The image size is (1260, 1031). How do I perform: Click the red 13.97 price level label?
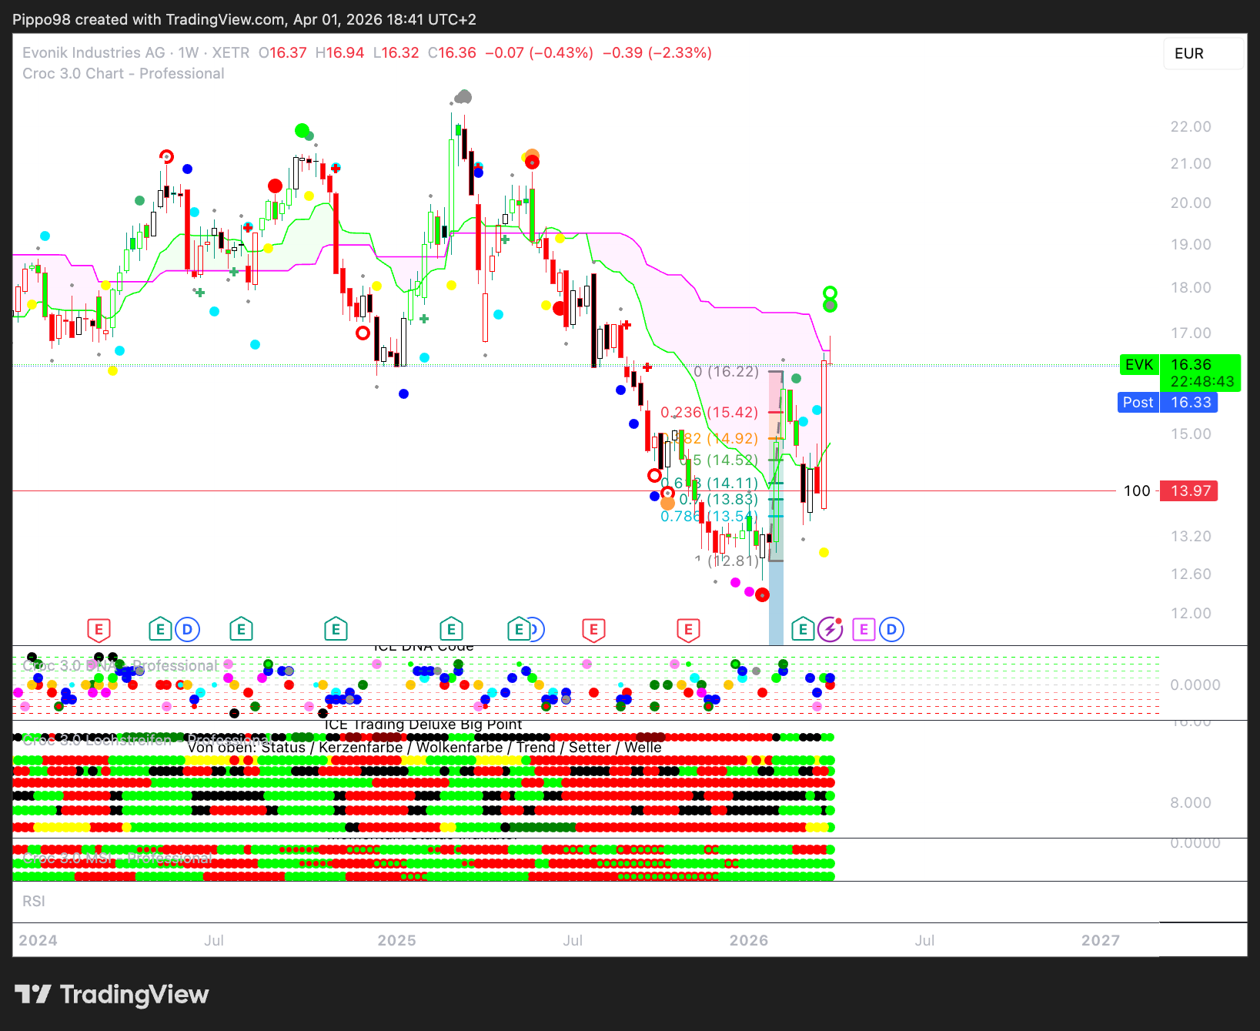[x=1189, y=491]
